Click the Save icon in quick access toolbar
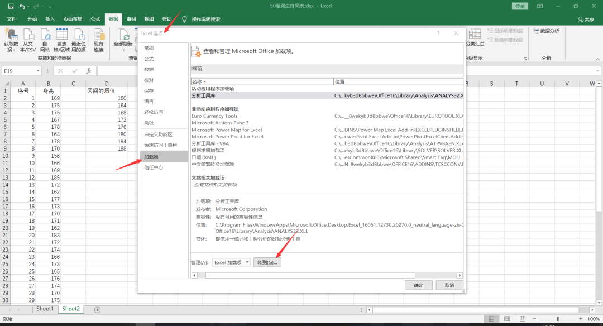This screenshot has width=603, height=326. point(11,6)
